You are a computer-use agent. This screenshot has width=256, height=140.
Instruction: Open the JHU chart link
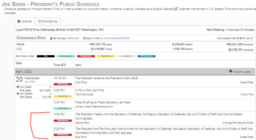click(x=106, y=38)
